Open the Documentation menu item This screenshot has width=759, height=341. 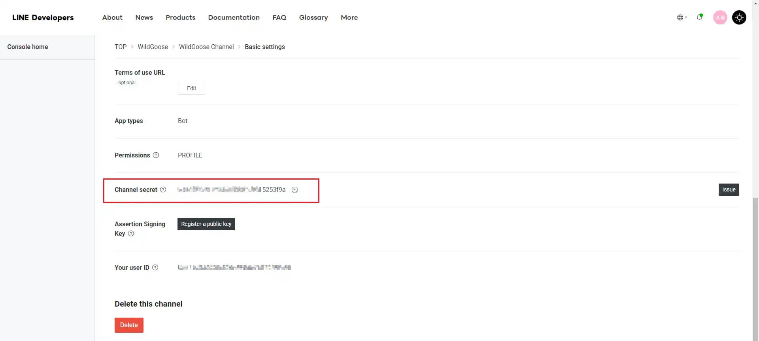234,17
